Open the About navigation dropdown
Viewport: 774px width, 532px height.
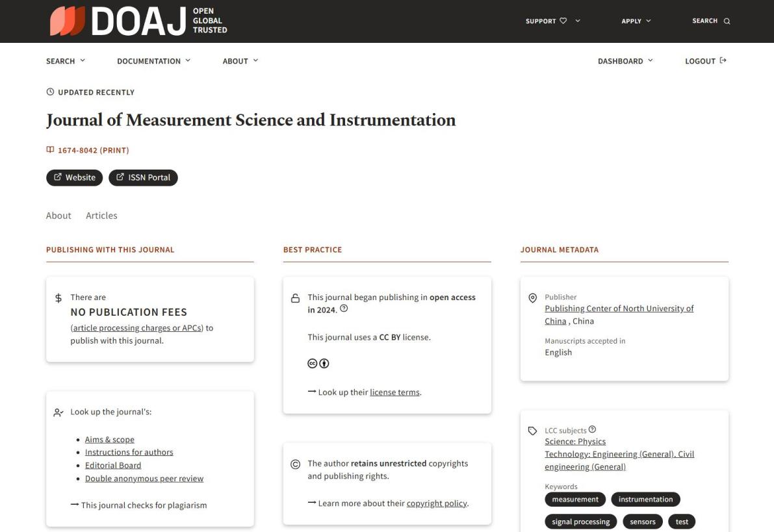point(240,61)
